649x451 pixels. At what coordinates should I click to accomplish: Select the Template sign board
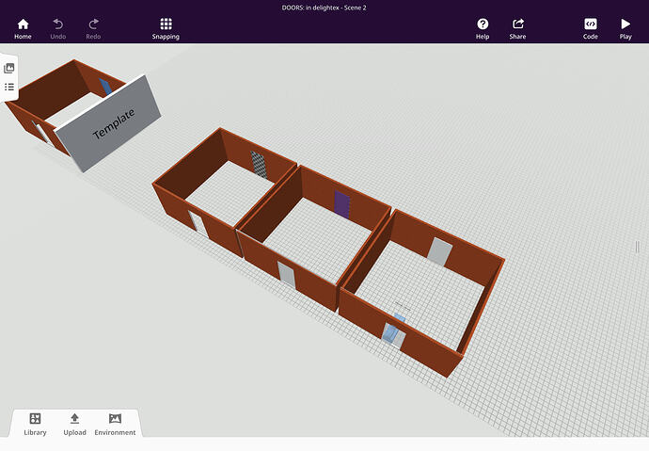coord(108,123)
